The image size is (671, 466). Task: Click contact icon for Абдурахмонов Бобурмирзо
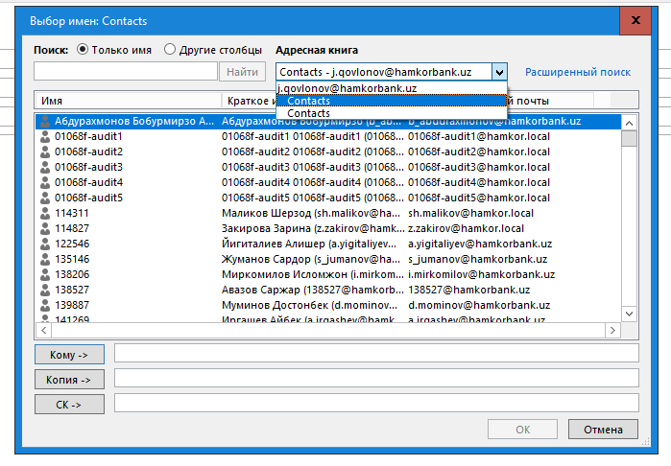click(45, 122)
